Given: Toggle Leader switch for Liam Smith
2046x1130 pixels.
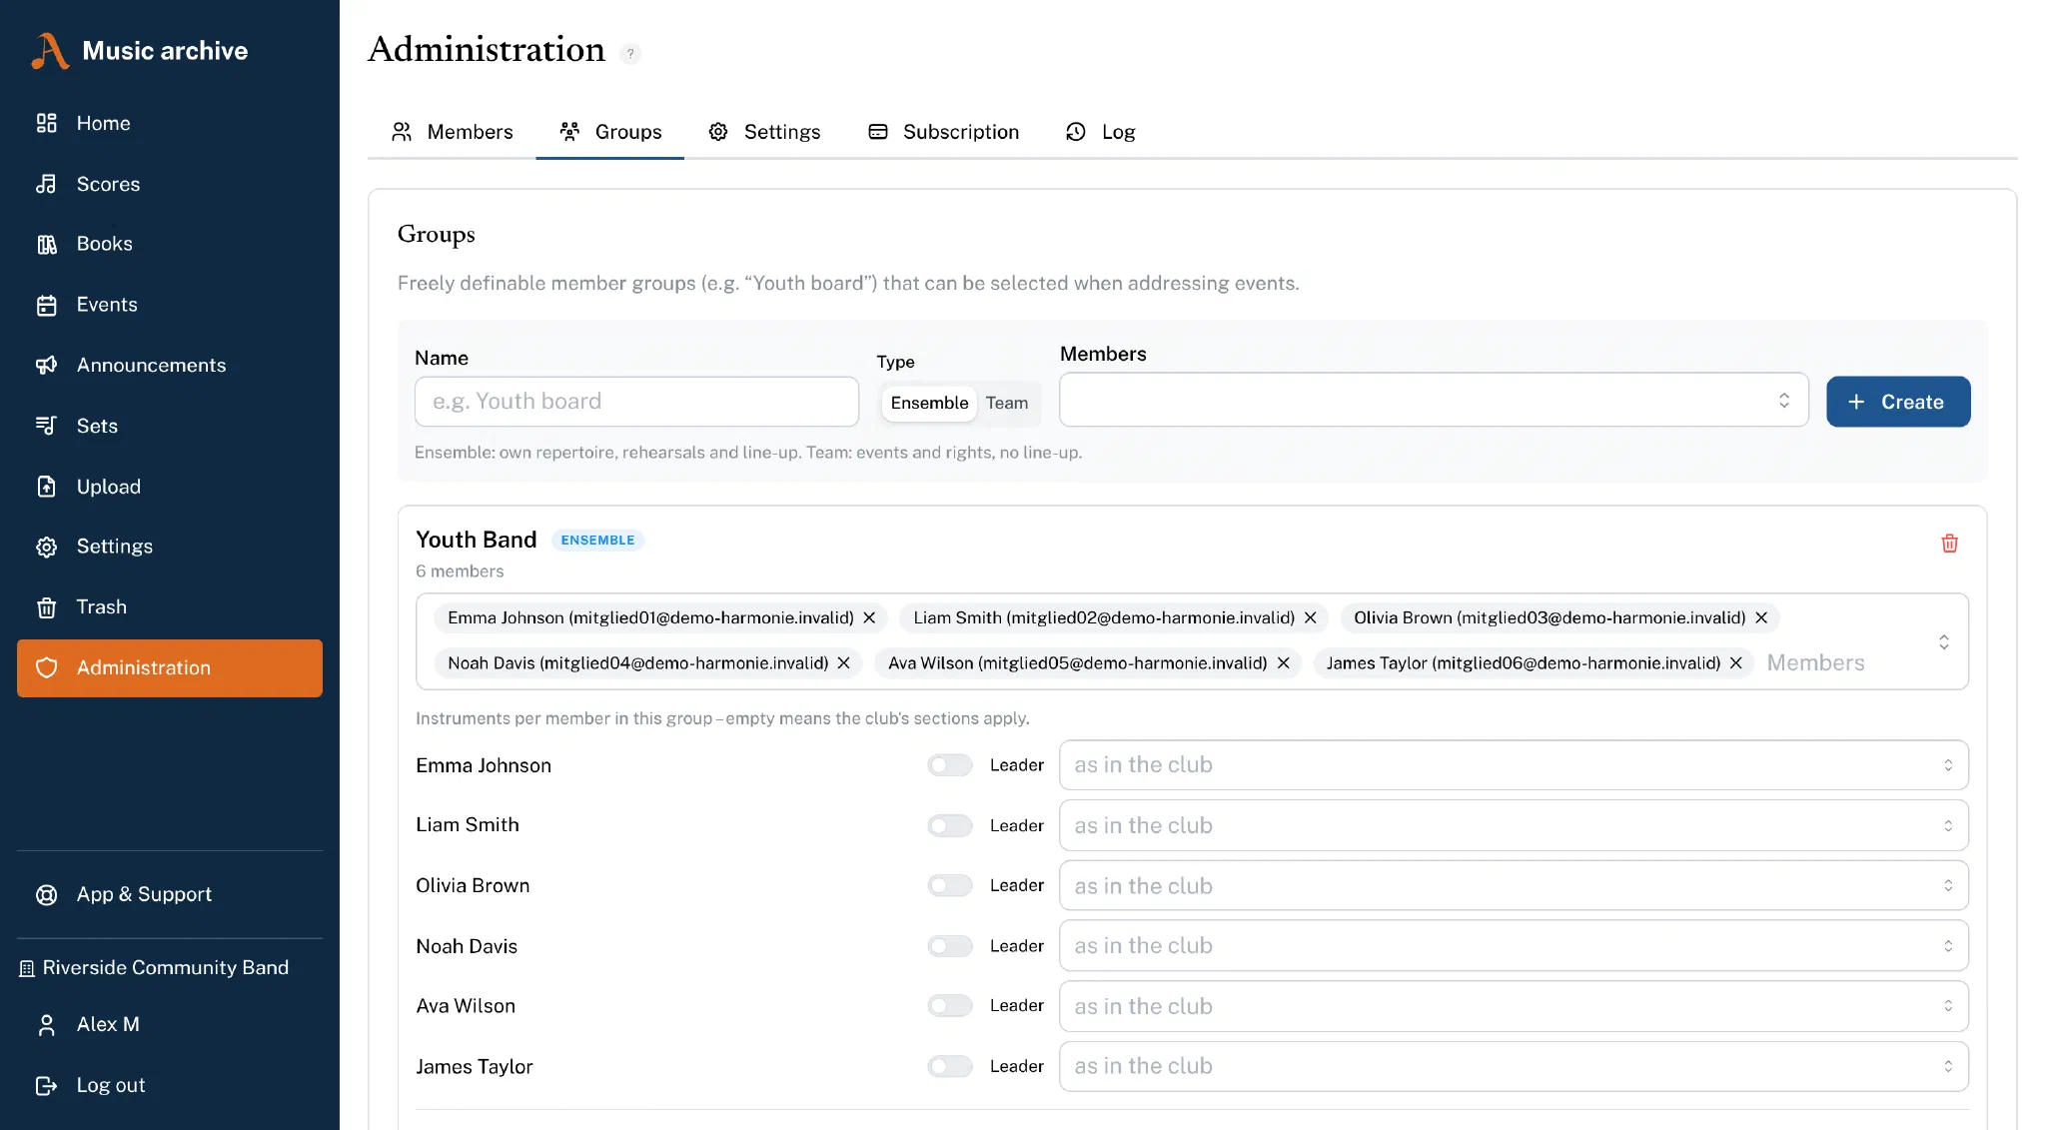Looking at the screenshot, I should pyautogui.click(x=950, y=825).
